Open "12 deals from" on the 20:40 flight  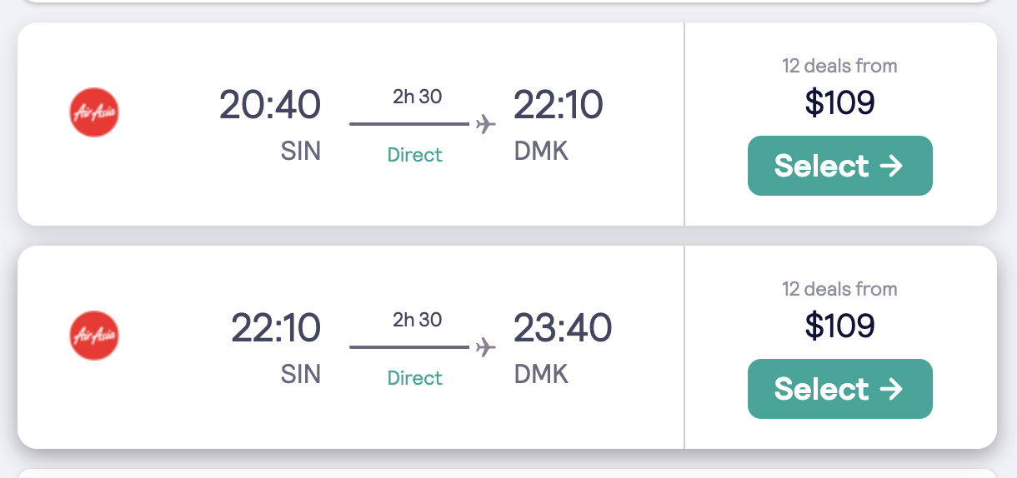click(839, 66)
